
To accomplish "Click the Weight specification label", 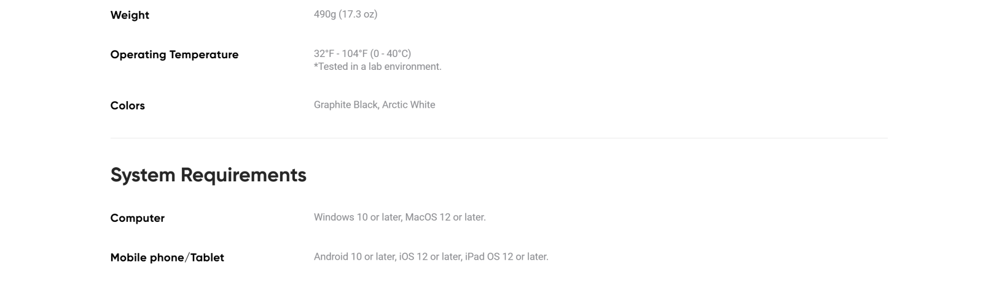I will click(130, 15).
